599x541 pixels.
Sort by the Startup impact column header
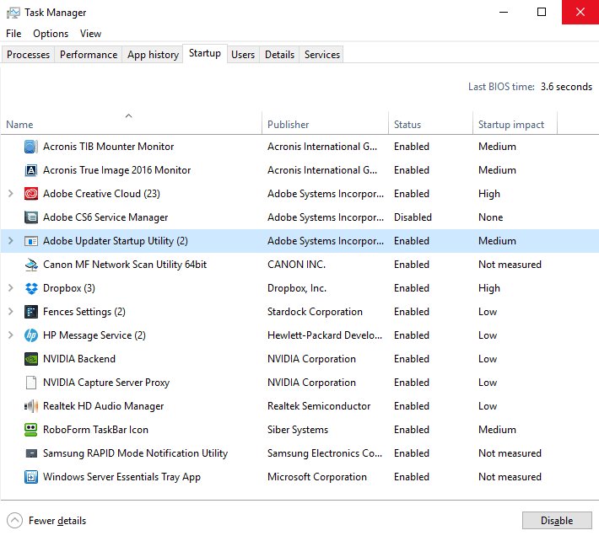click(x=515, y=122)
